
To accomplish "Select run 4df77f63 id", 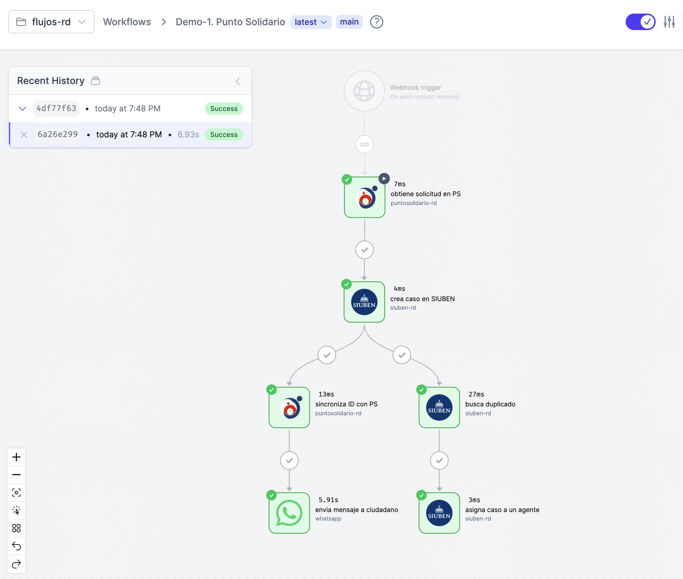I will click(56, 108).
